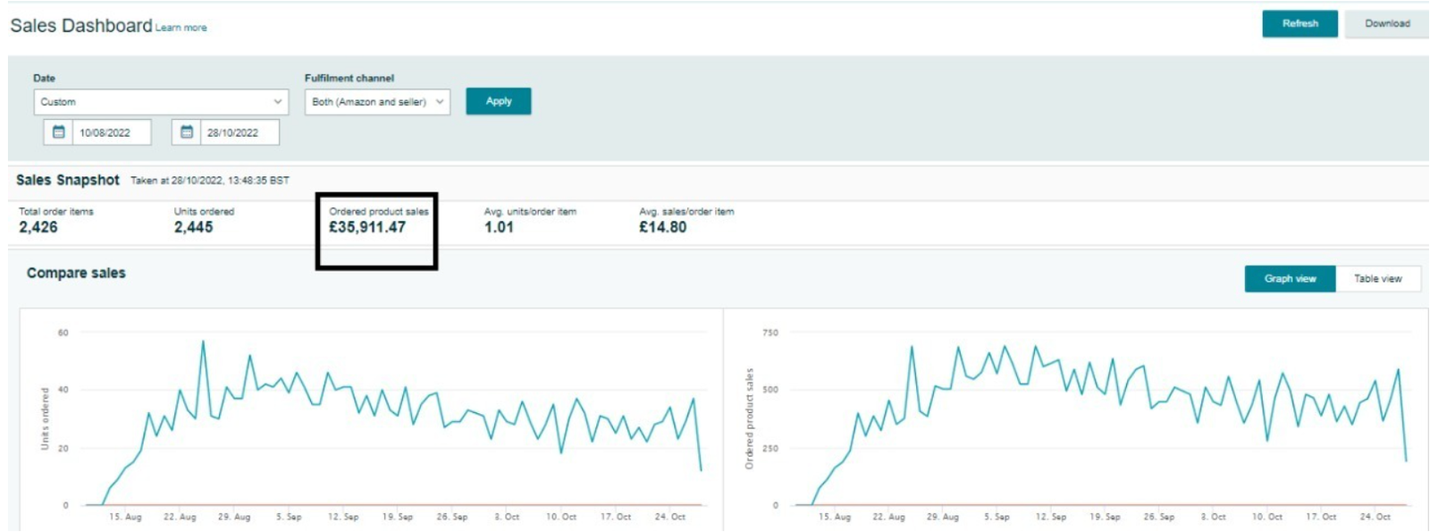Click the Compare sales heading
The height and width of the screenshot is (532, 1430).
point(76,273)
